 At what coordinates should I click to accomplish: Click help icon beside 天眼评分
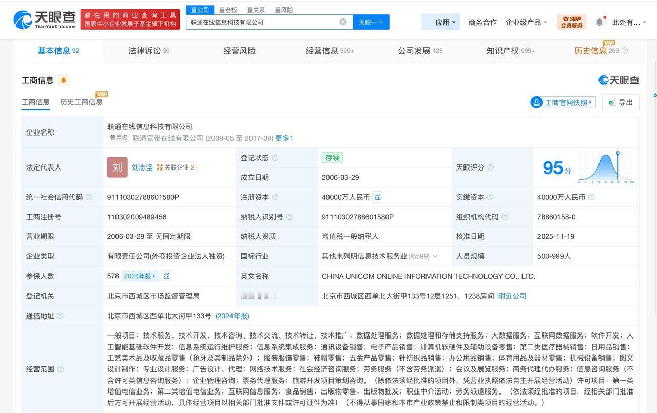[490, 167]
